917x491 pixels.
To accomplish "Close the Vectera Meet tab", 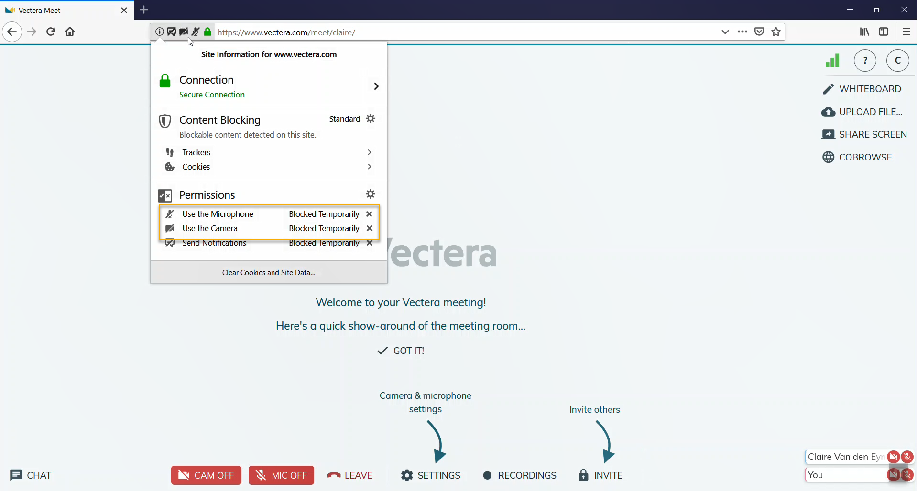I will point(124,10).
